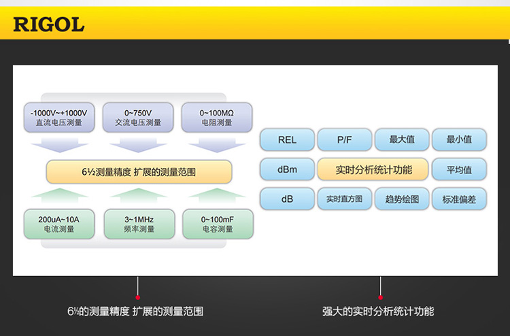The width and height of the screenshot is (510, 336).
Task: Select the 平均值 button
Action: [x=459, y=169]
